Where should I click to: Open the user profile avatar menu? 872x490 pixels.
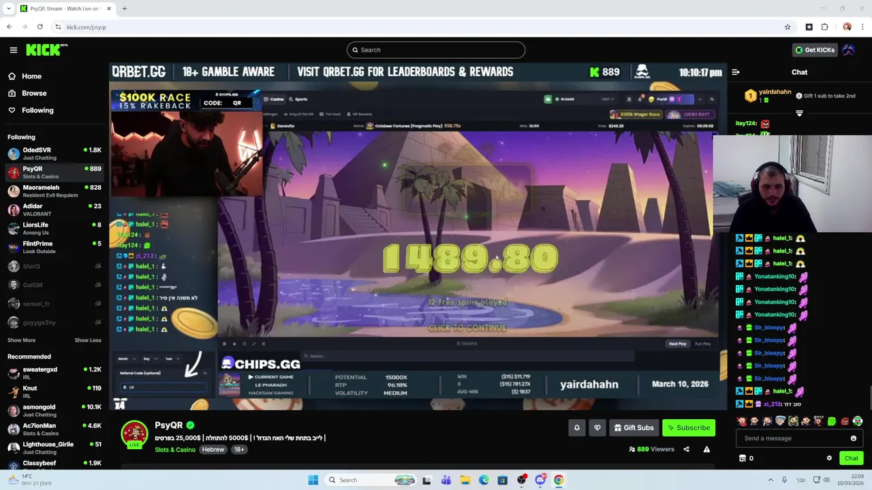point(848,50)
